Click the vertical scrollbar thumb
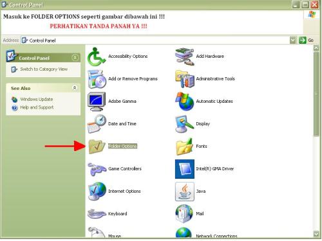The width and height of the screenshot is (322, 241). (316, 94)
